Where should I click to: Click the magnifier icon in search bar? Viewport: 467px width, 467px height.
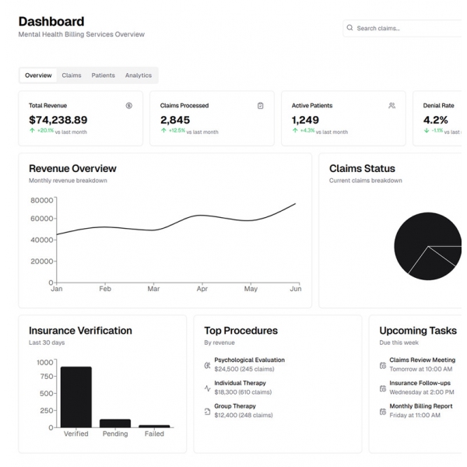350,28
